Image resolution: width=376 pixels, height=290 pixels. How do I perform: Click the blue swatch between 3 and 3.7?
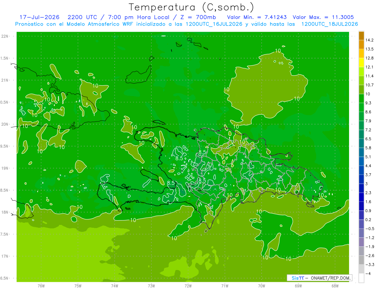[361, 179]
